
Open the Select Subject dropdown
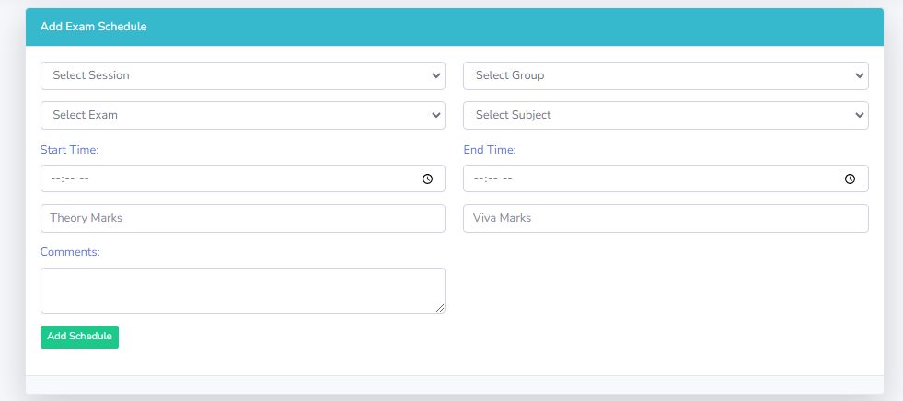(x=666, y=115)
